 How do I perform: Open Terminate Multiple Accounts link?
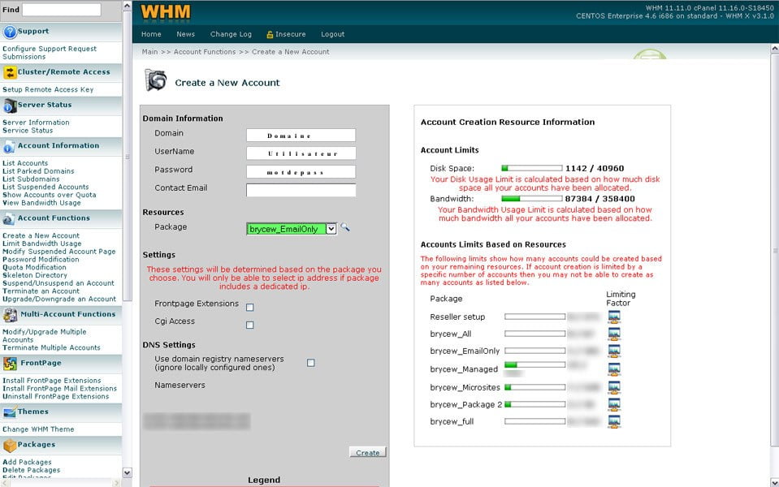point(51,347)
